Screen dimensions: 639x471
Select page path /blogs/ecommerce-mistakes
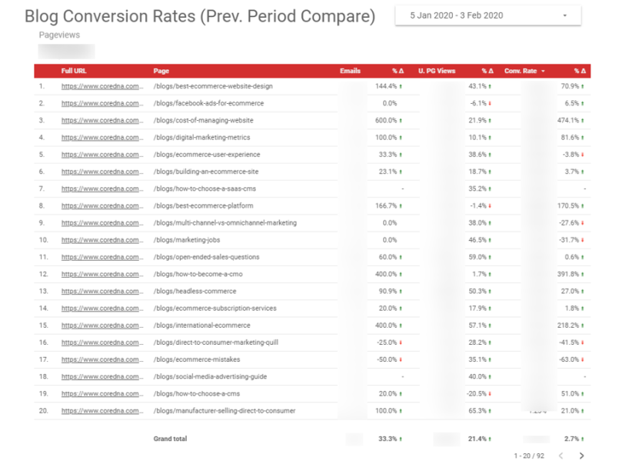pos(197,359)
